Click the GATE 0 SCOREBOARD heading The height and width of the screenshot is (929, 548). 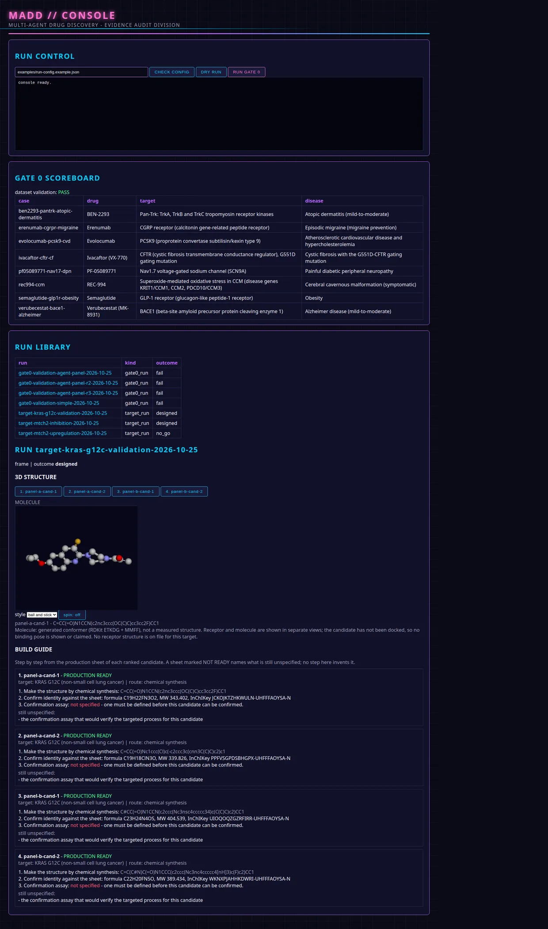(57, 178)
